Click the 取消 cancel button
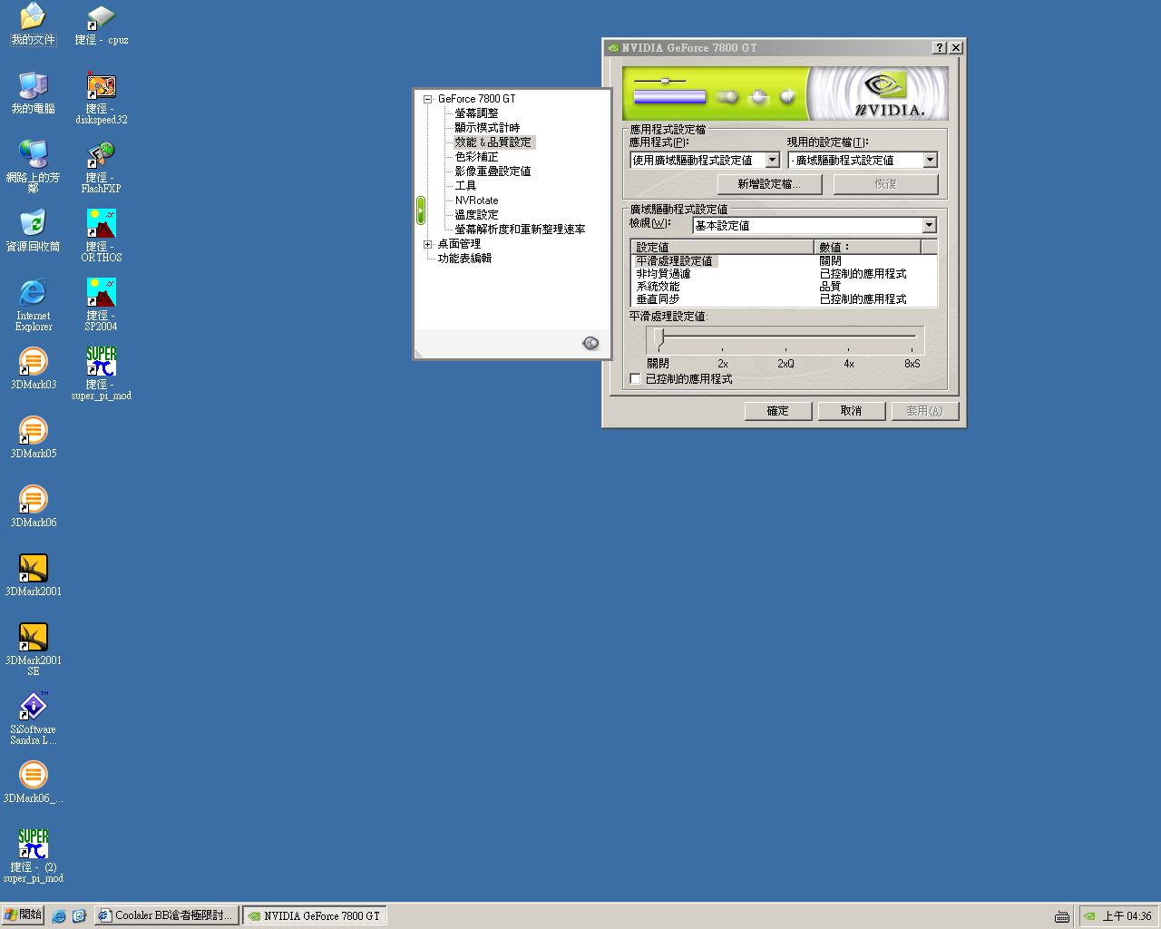1161x929 pixels. tap(851, 411)
